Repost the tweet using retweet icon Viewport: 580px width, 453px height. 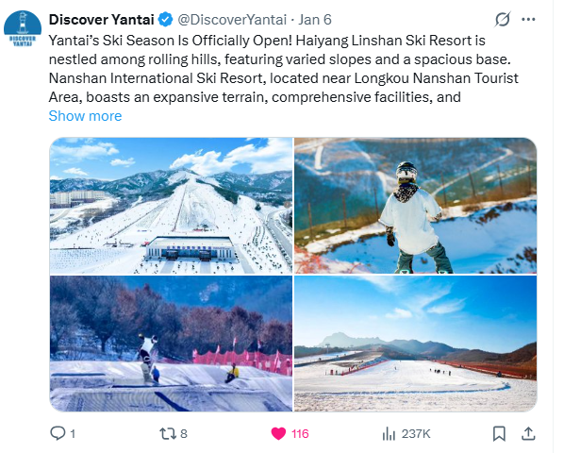pos(168,433)
